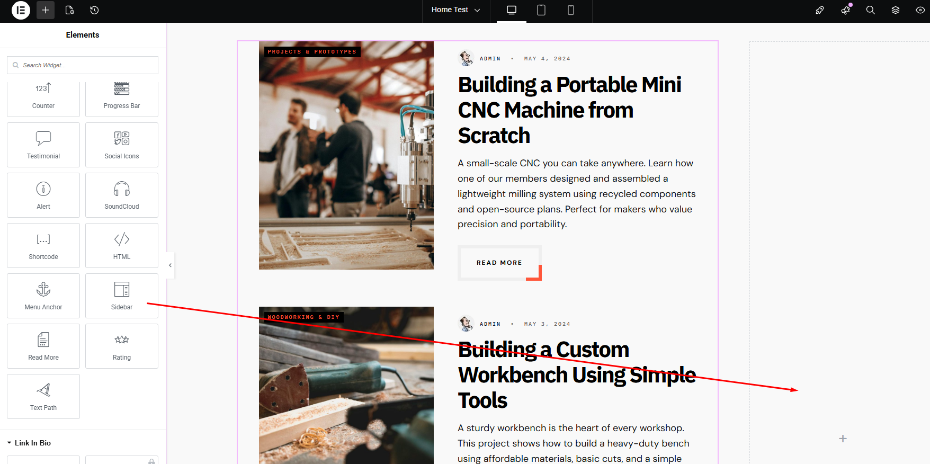Open the add element plus button

pos(46,10)
